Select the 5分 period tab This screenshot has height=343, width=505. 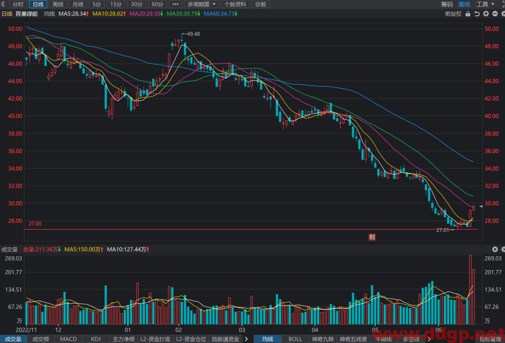pos(97,4)
